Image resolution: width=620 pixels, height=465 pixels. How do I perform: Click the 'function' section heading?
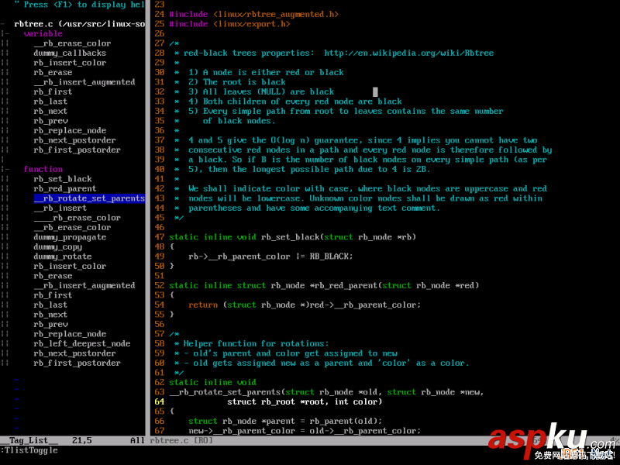click(x=43, y=169)
